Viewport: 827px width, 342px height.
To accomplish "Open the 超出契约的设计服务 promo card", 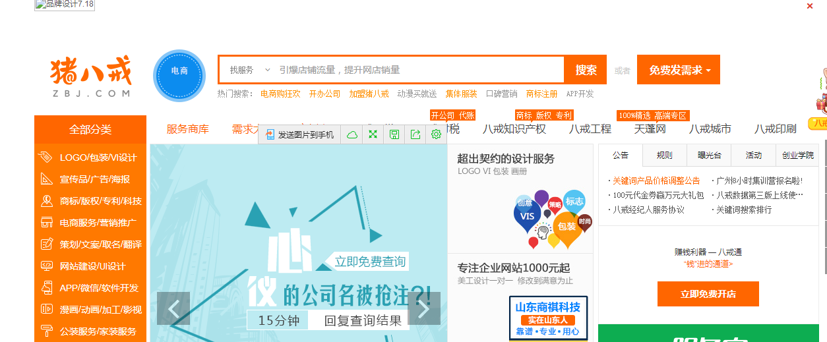I will 520,198.
